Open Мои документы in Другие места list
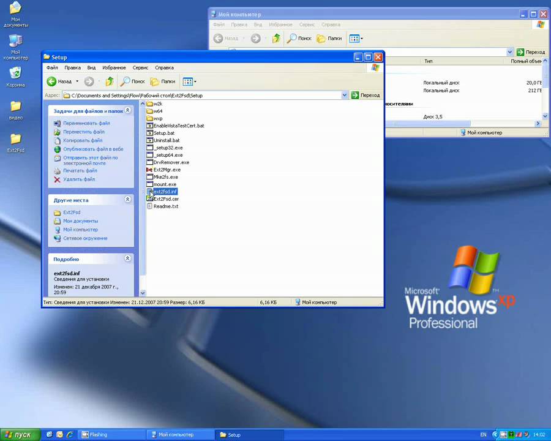 [x=80, y=221]
